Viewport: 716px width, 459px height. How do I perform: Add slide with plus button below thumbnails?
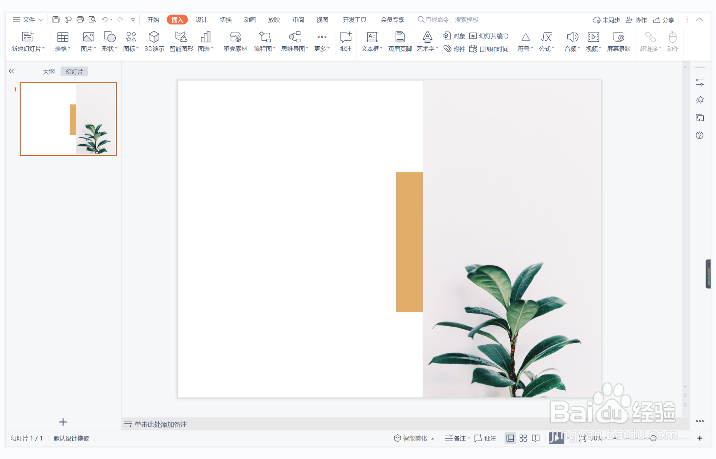63,422
